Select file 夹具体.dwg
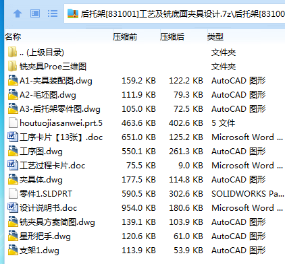 [x=41, y=180]
